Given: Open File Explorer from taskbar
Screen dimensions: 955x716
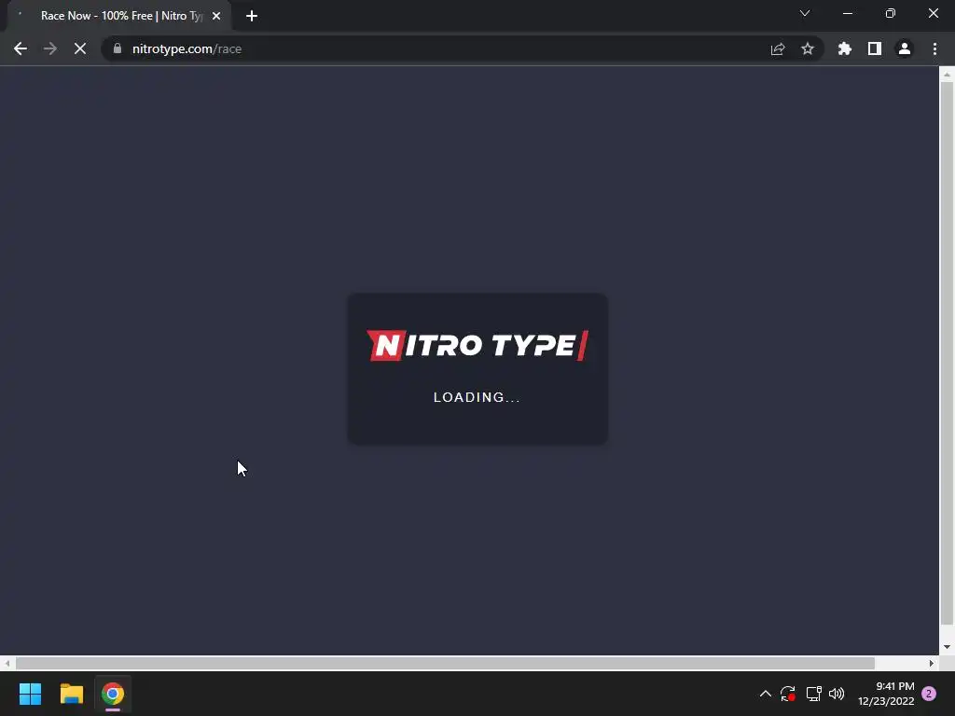Looking at the screenshot, I should click(71, 694).
